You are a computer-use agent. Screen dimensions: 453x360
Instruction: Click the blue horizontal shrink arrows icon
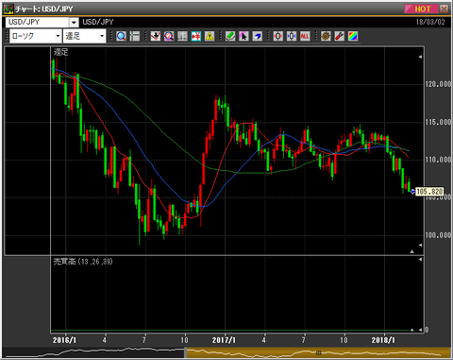point(292,36)
